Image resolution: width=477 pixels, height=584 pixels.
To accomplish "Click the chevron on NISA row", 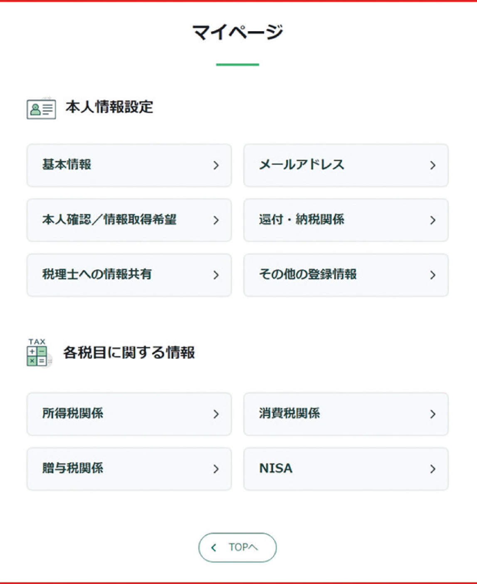I will [x=433, y=469].
